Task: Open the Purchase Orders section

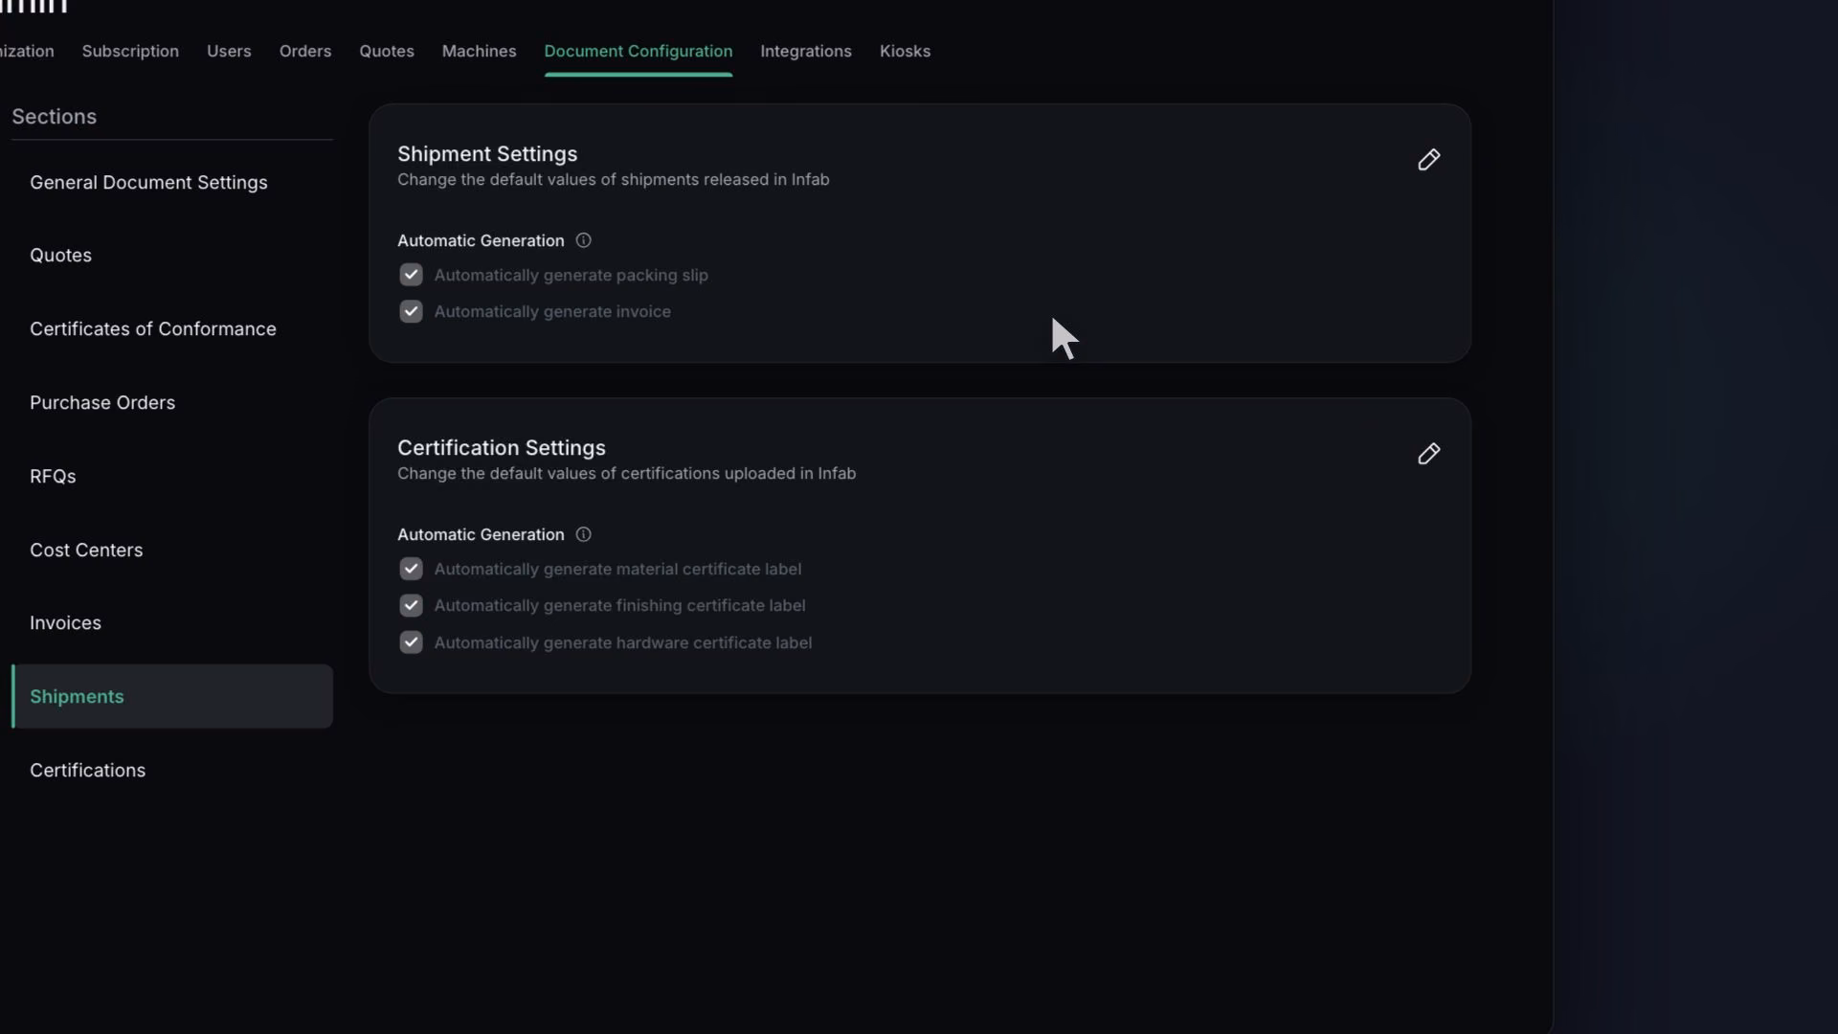Action: point(172,403)
